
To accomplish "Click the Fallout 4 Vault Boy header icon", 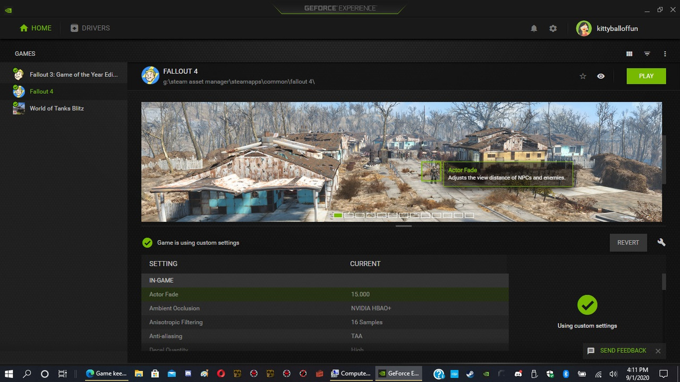I will point(150,75).
